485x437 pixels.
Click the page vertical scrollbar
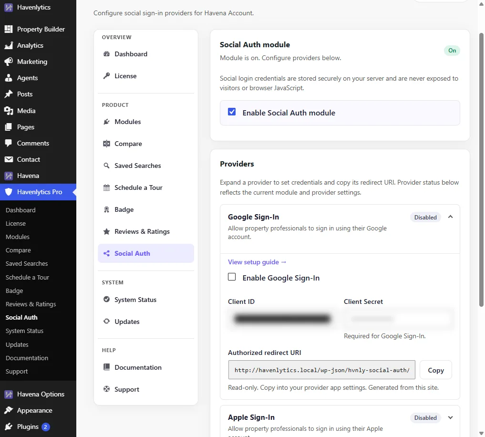[x=481, y=170]
